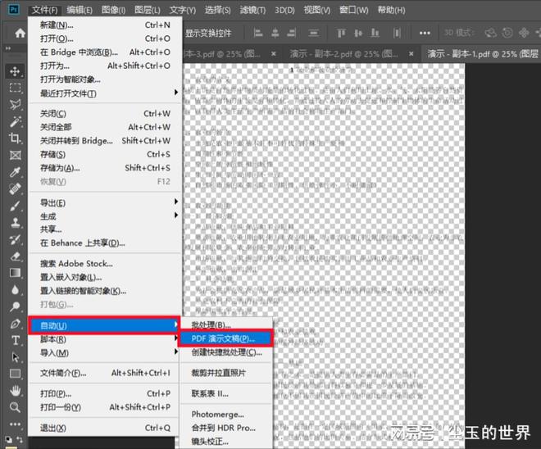Choose 退出(X) menu entry
This screenshot has height=449, width=541.
click(105, 428)
